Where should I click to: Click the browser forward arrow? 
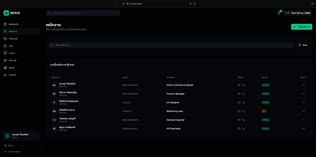click(120, 4)
